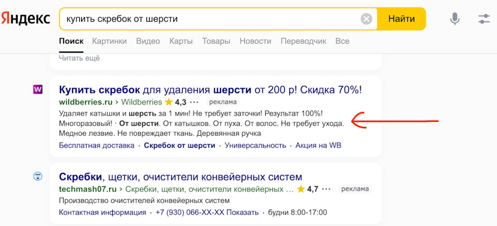Open ad title Купить скребок для удаления шерсти
The width and height of the screenshot is (497, 226).
click(x=211, y=90)
